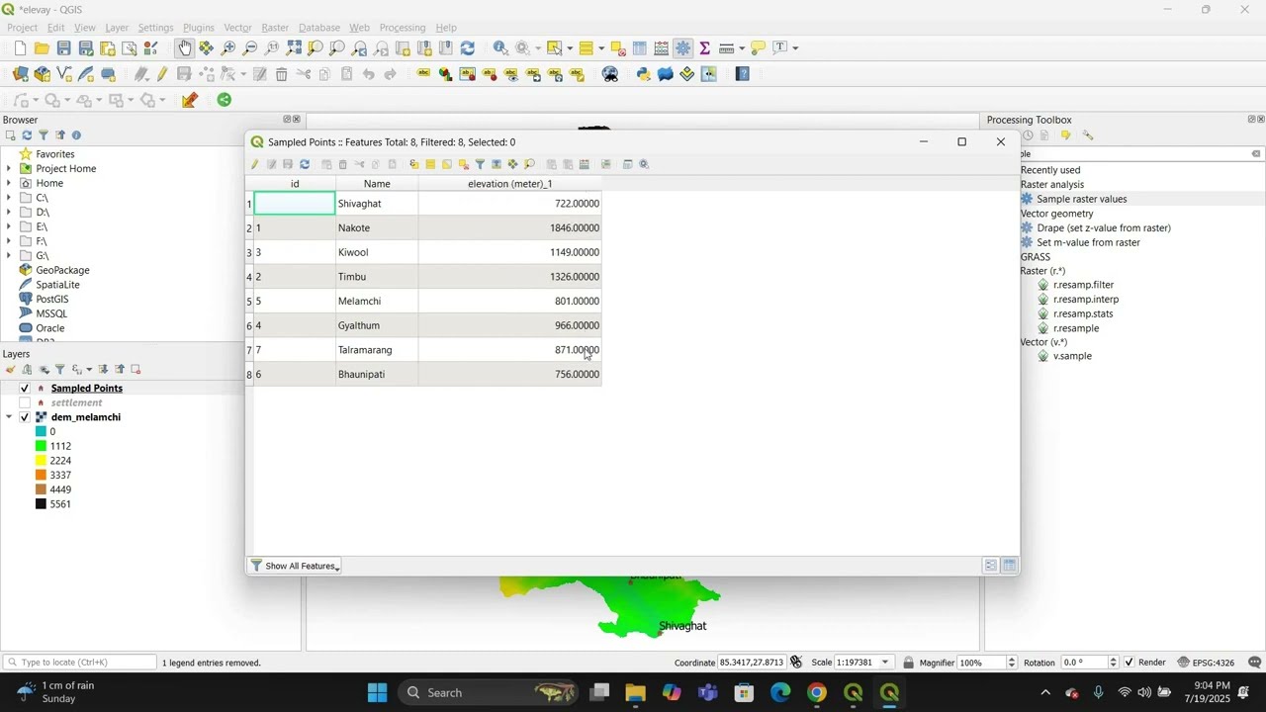Click the id column header
1266x712 pixels.
pos(295,184)
